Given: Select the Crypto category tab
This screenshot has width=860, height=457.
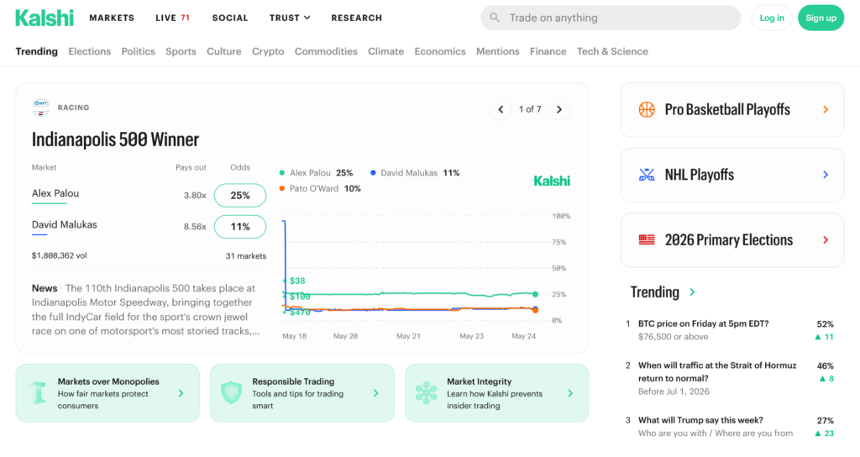Looking at the screenshot, I should (x=268, y=51).
